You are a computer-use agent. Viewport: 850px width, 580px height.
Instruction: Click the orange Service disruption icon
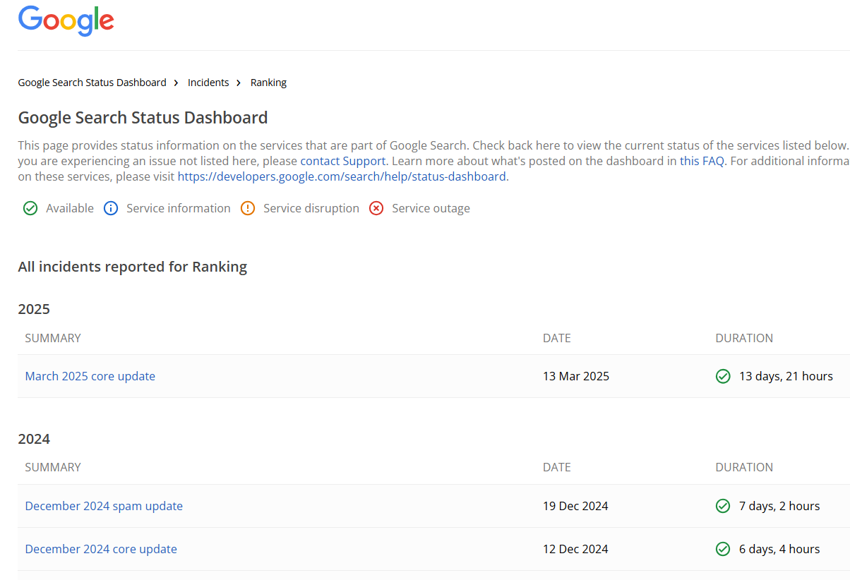pos(248,208)
